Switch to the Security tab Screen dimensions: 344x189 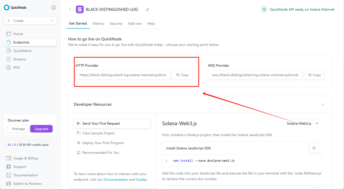coord(116,24)
